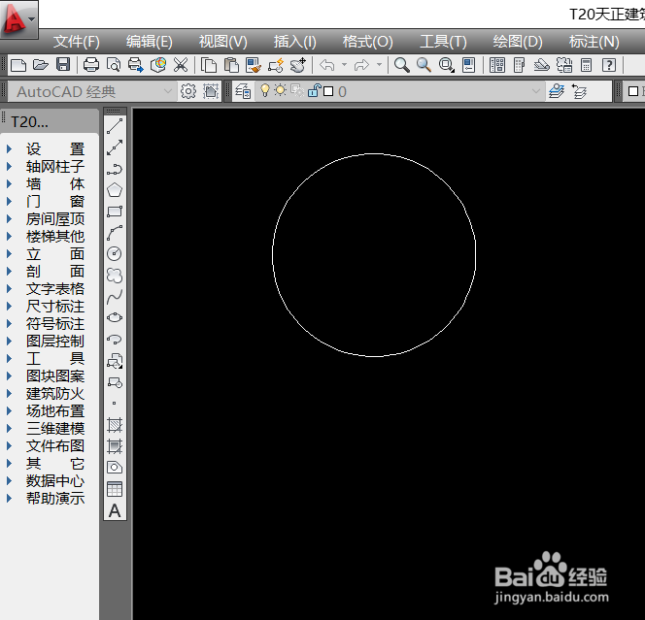Open the AutoCAD application menu button

tap(18, 18)
